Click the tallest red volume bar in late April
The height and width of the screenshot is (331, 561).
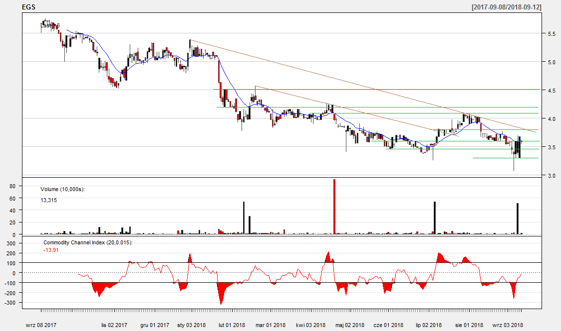(334, 207)
